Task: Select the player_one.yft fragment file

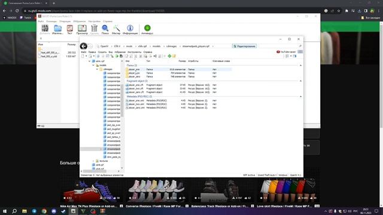Action: tap(136, 85)
